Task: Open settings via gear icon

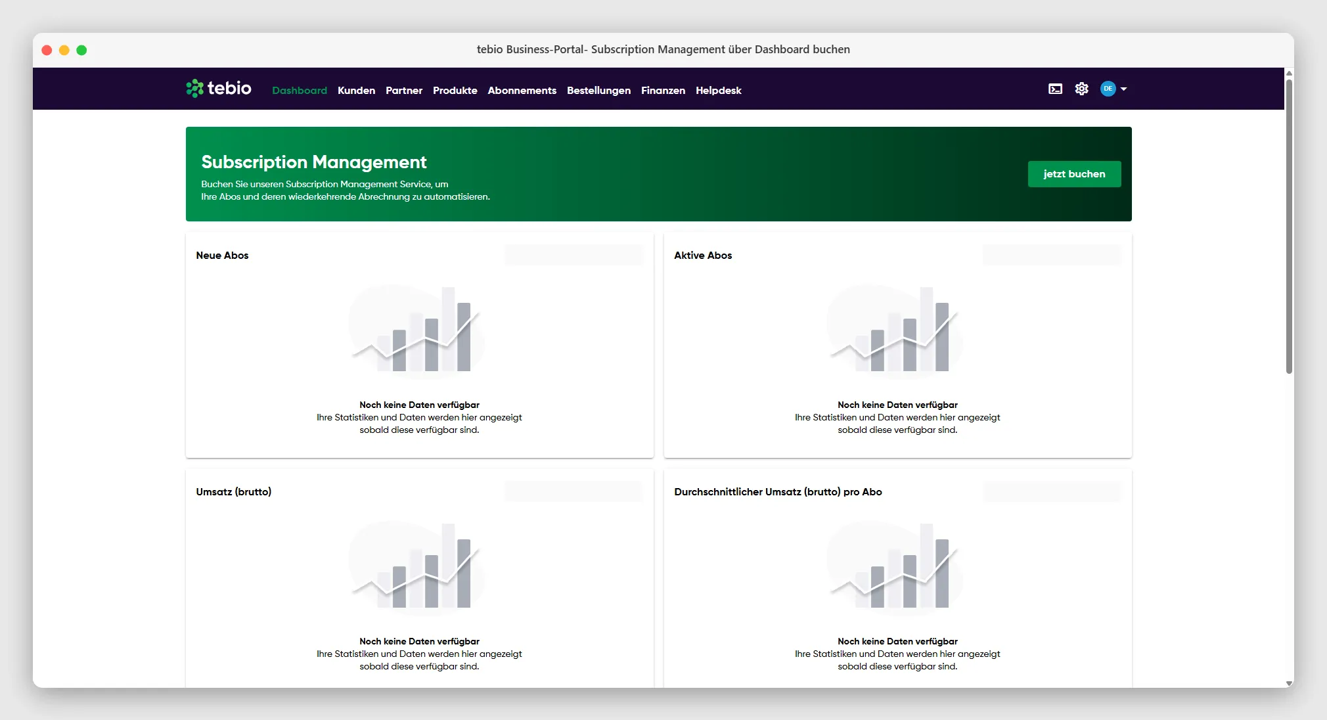Action: [x=1081, y=89]
